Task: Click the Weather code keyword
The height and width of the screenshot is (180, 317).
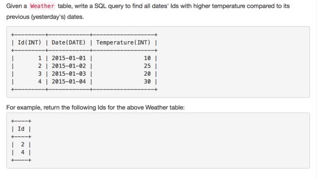Action: [42, 6]
